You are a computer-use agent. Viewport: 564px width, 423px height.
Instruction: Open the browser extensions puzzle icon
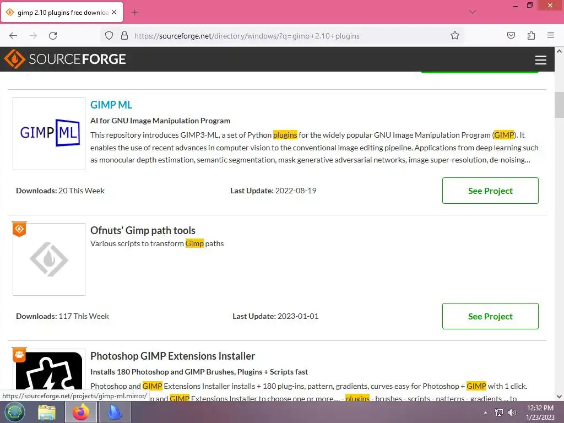(531, 35)
